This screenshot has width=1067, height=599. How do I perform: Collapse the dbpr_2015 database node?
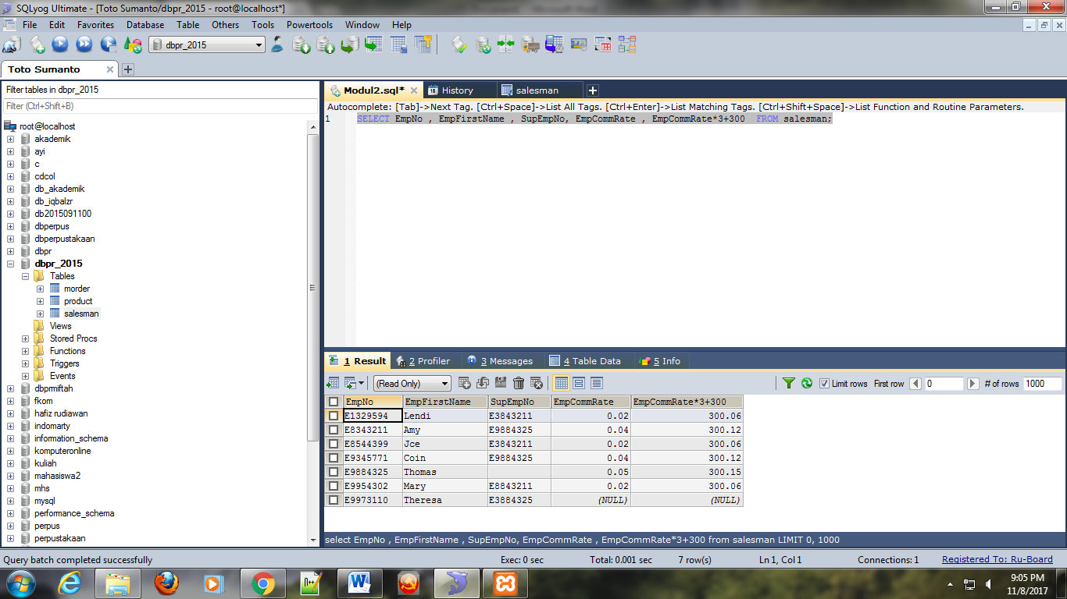[x=11, y=264]
